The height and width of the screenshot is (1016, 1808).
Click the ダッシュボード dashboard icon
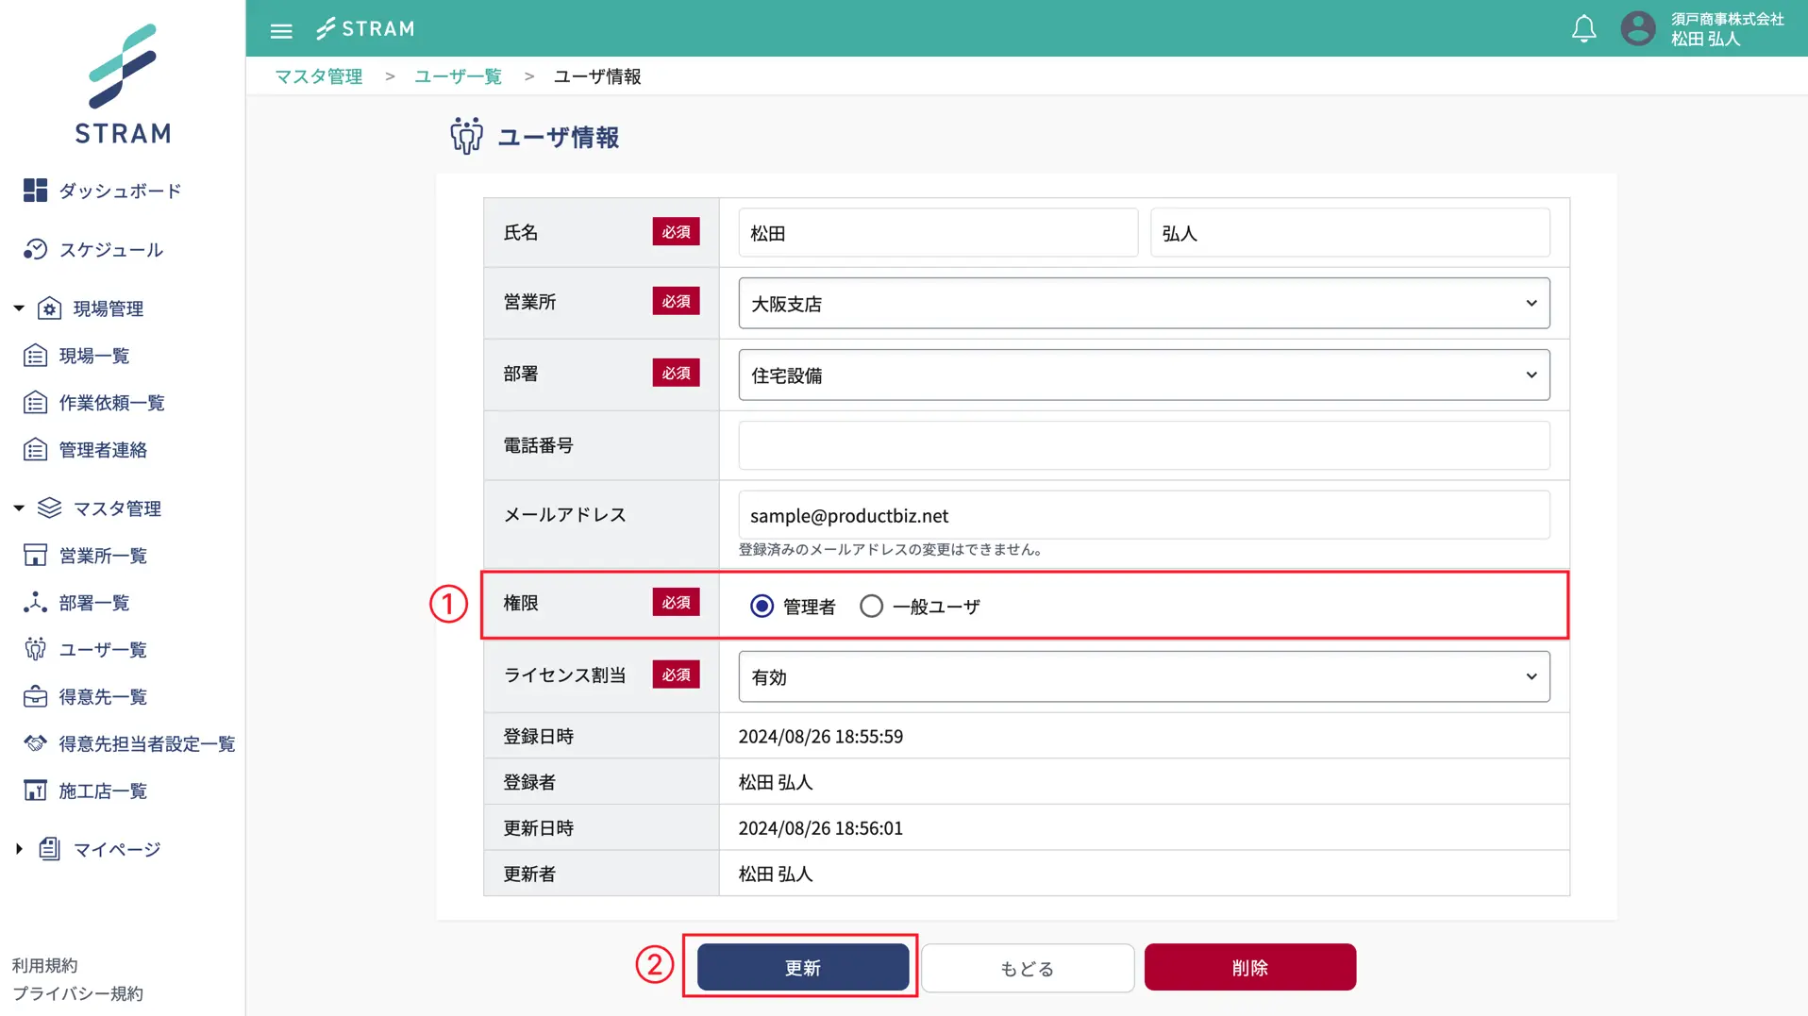click(x=35, y=191)
